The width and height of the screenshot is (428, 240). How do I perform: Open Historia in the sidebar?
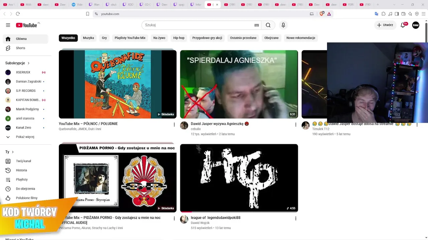[25, 170]
